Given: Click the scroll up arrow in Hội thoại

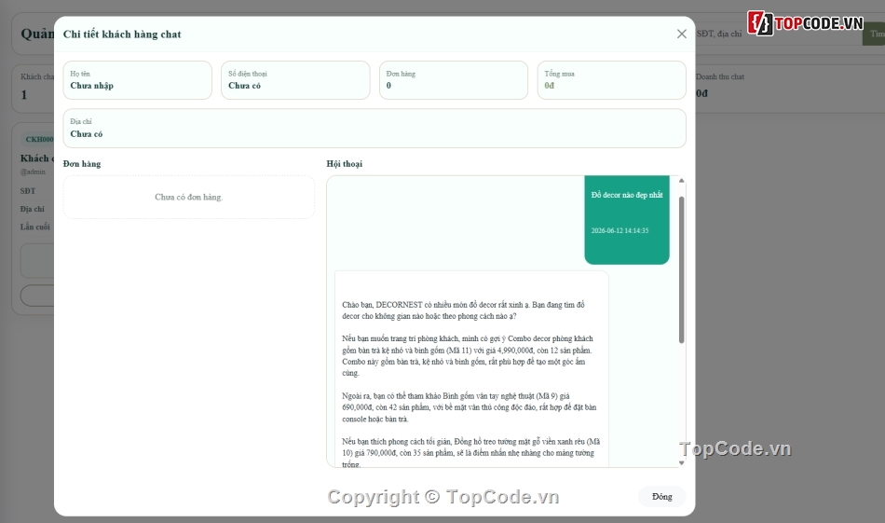Looking at the screenshot, I should pyautogui.click(x=681, y=181).
